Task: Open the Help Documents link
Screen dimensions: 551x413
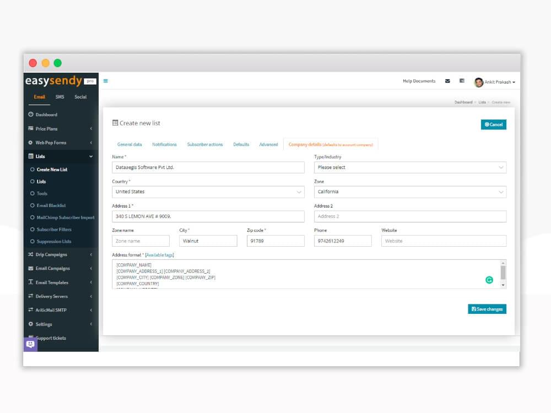Action: tap(419, 81)
